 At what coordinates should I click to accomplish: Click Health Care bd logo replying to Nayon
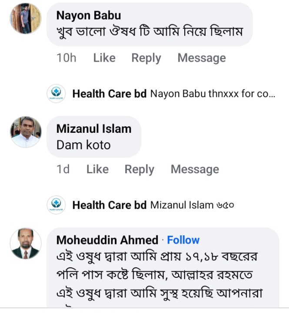pos(56,93)
